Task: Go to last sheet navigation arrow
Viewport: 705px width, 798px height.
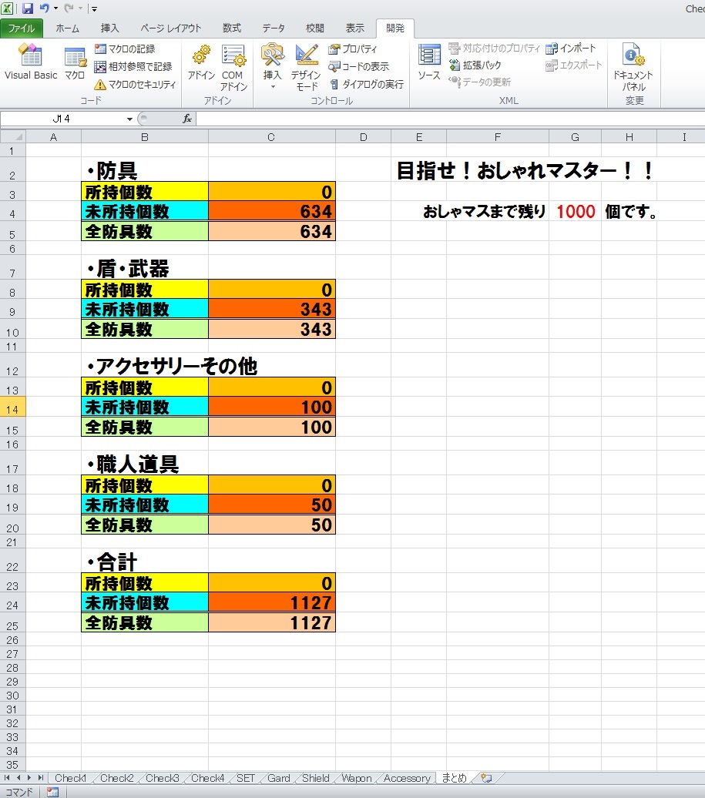Action: (40, 778)
